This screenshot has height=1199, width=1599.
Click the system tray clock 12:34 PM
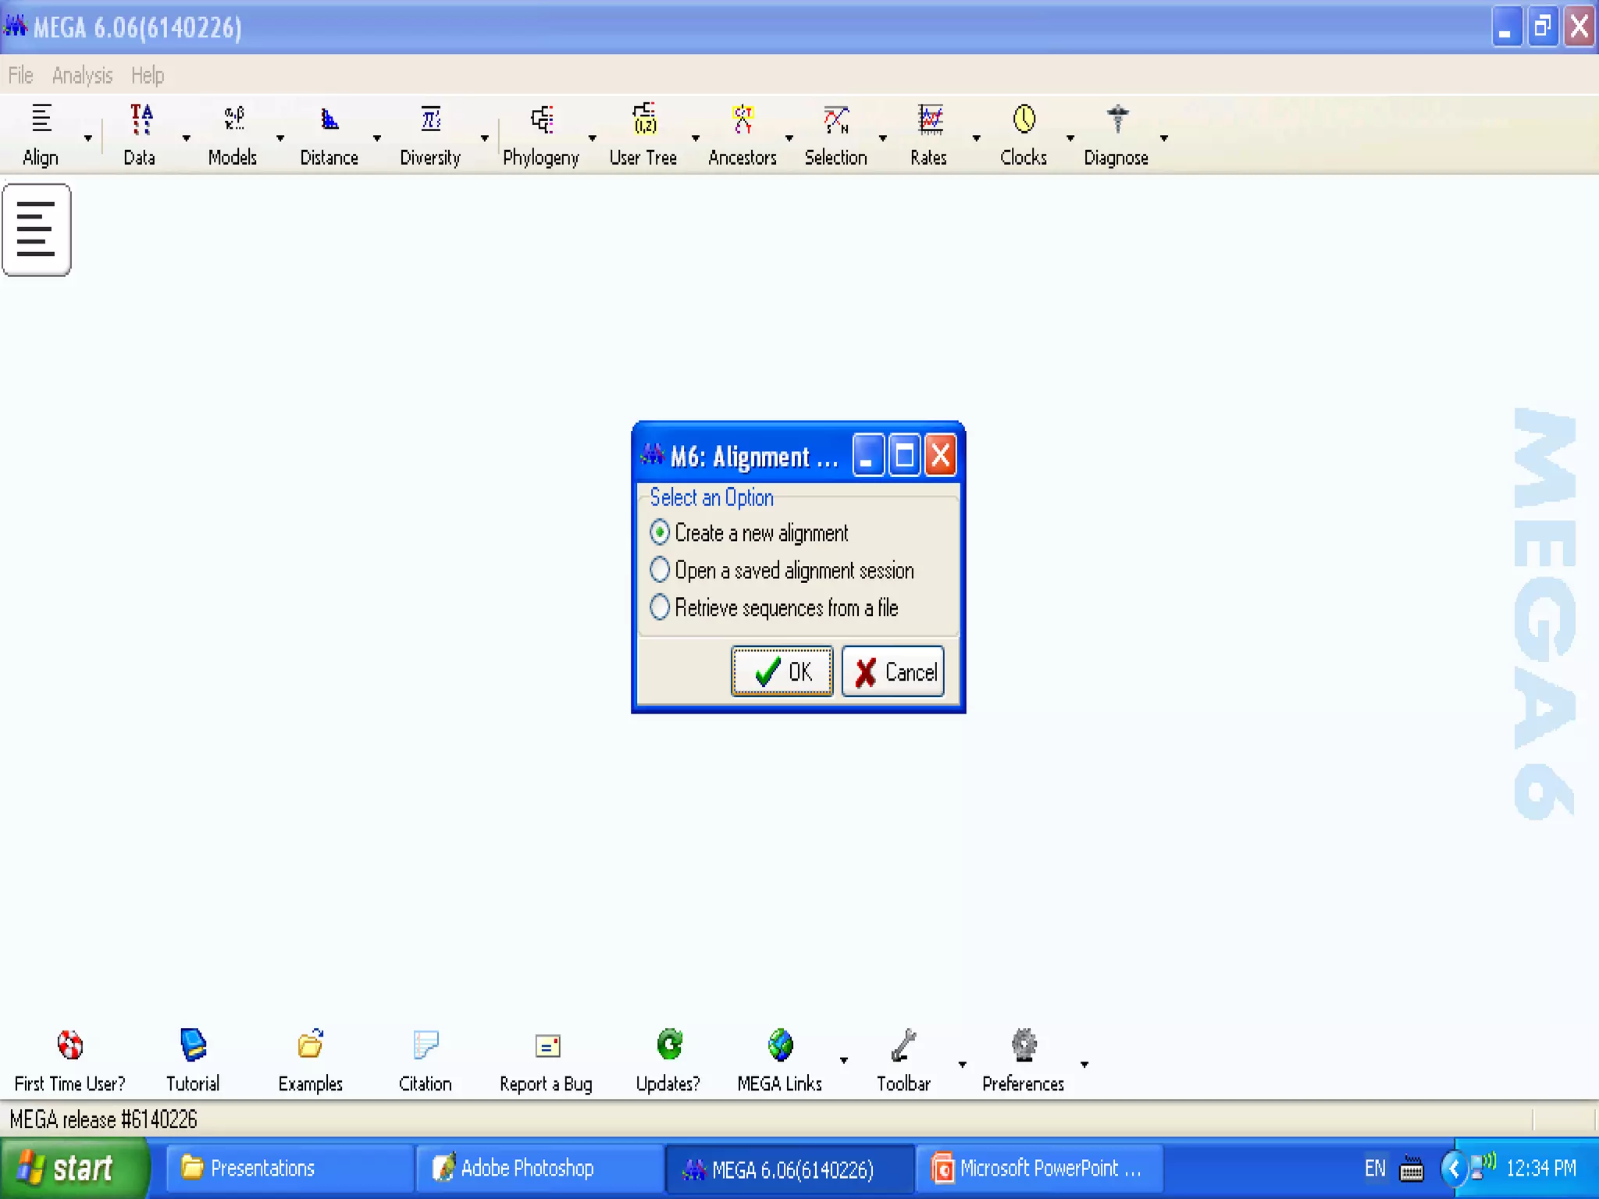tap(1541, 1169)
